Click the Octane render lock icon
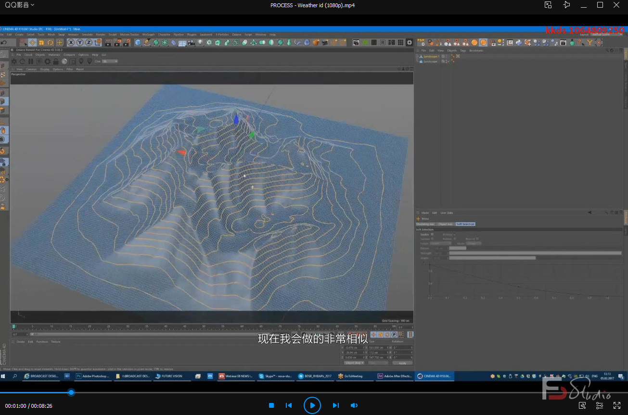The height and width of the screenshot is (415, 628). 56,62
